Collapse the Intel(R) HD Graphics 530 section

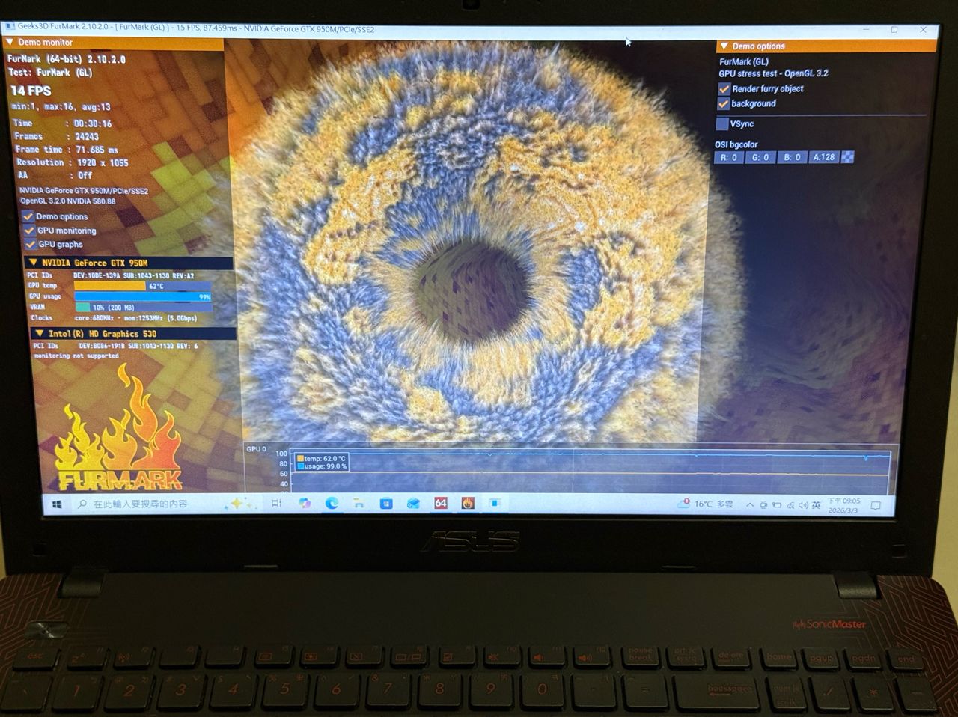pos(39,334)
